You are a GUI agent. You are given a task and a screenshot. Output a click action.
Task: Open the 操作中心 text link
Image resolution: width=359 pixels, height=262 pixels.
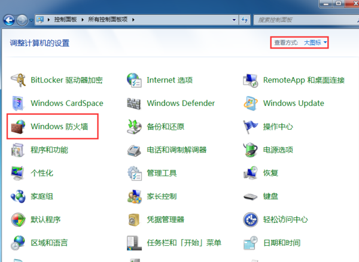(278, 127)
